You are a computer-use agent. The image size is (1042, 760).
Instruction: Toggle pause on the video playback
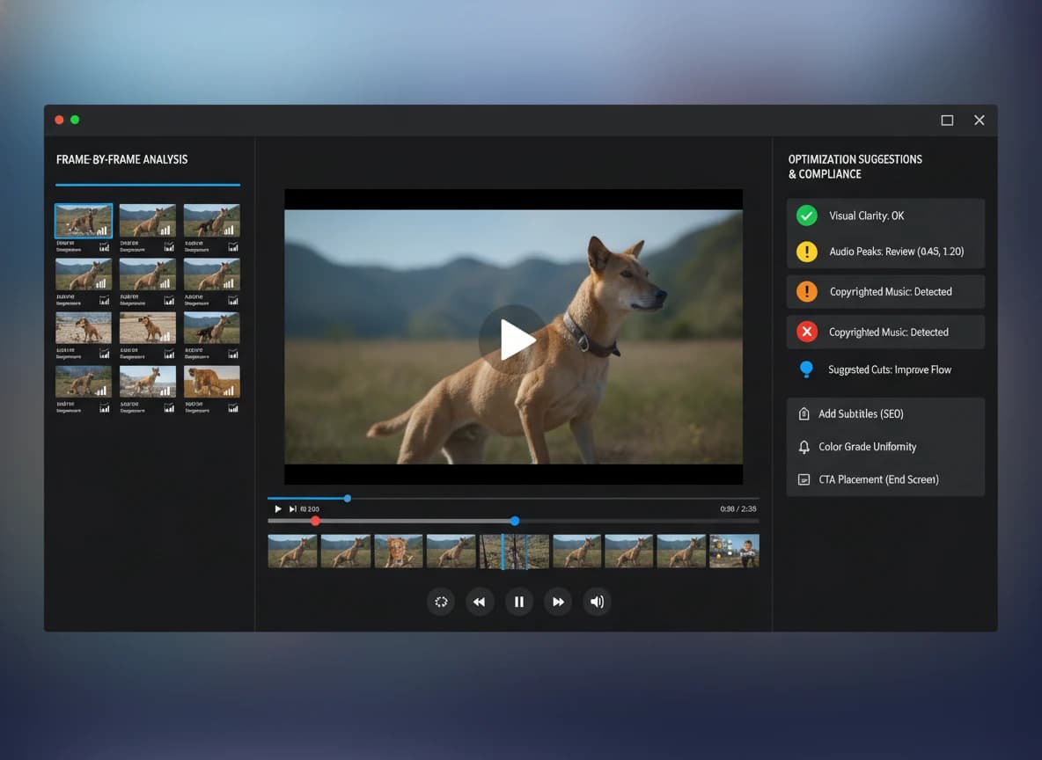519,602
